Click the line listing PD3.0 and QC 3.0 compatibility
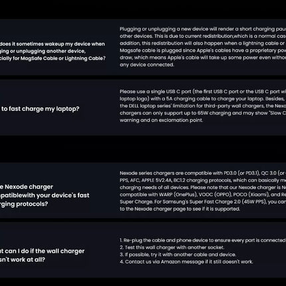 pyautogui.click(x=203, y=173)
